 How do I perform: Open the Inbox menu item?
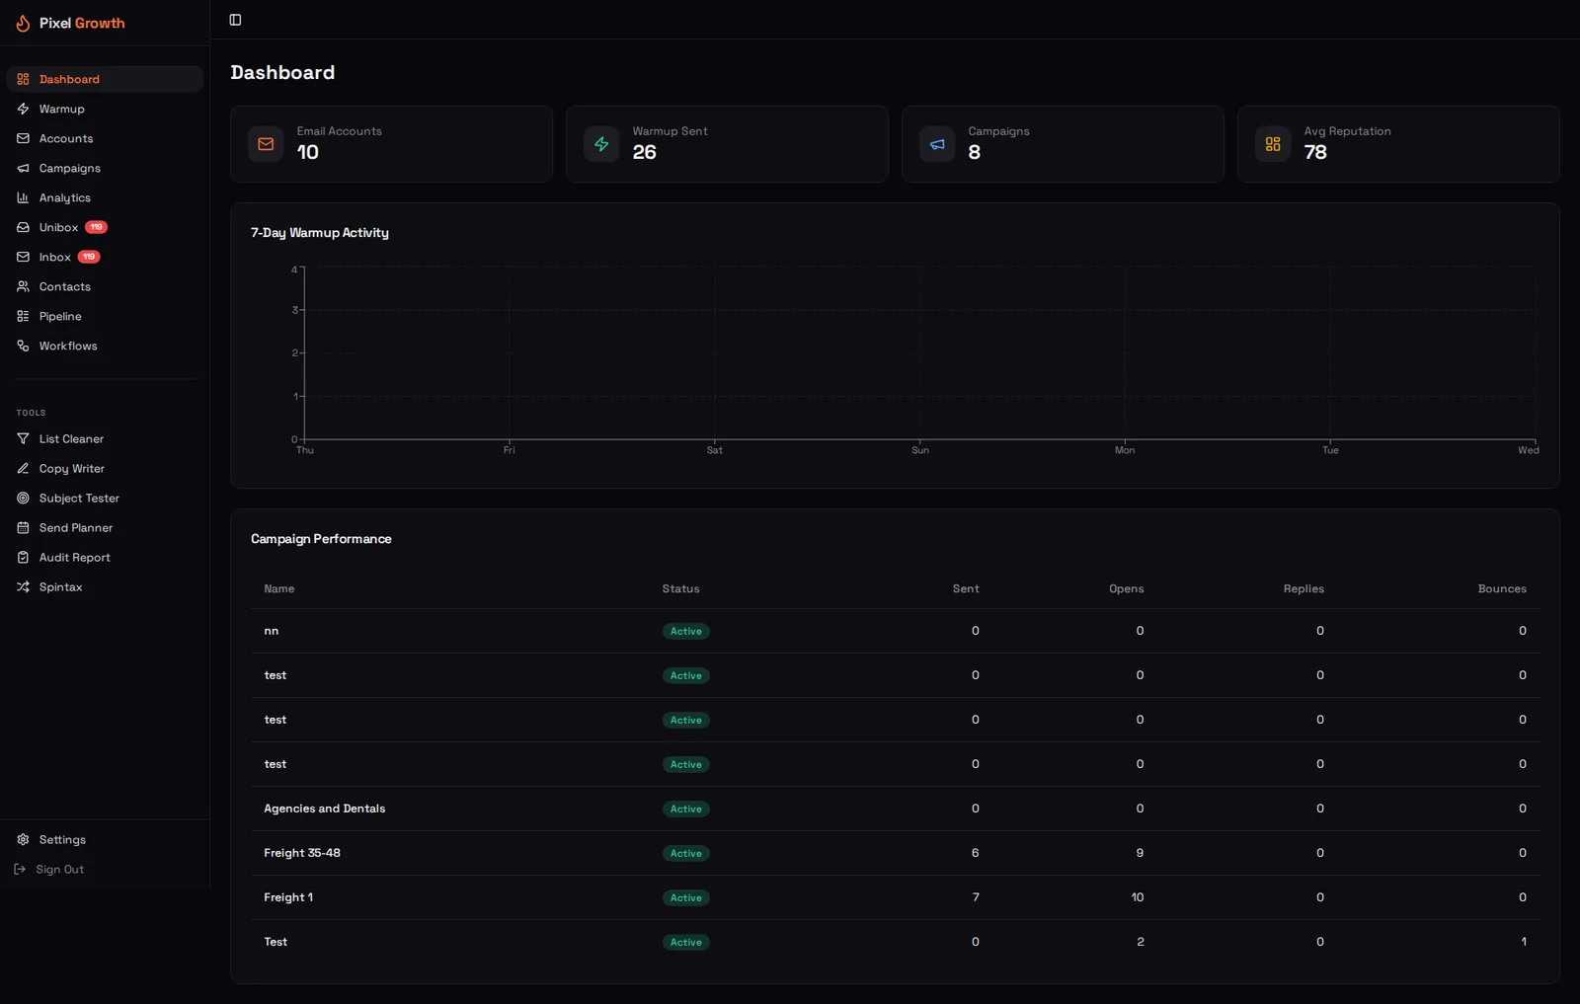pyautogui.click(x=105, y=257)
